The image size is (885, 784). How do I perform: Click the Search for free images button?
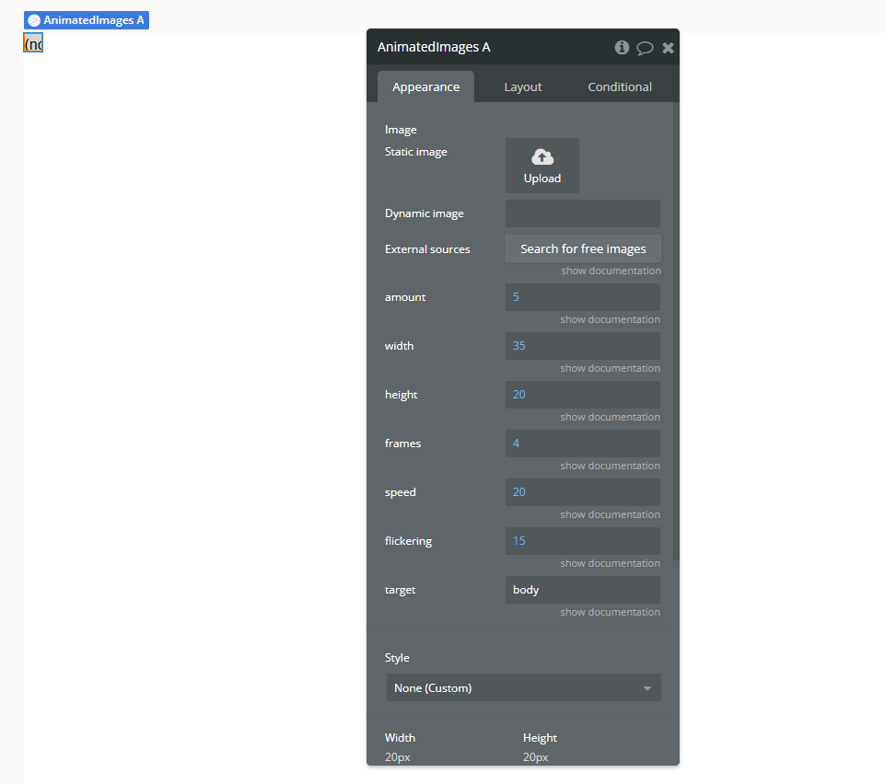pos(582,248)
